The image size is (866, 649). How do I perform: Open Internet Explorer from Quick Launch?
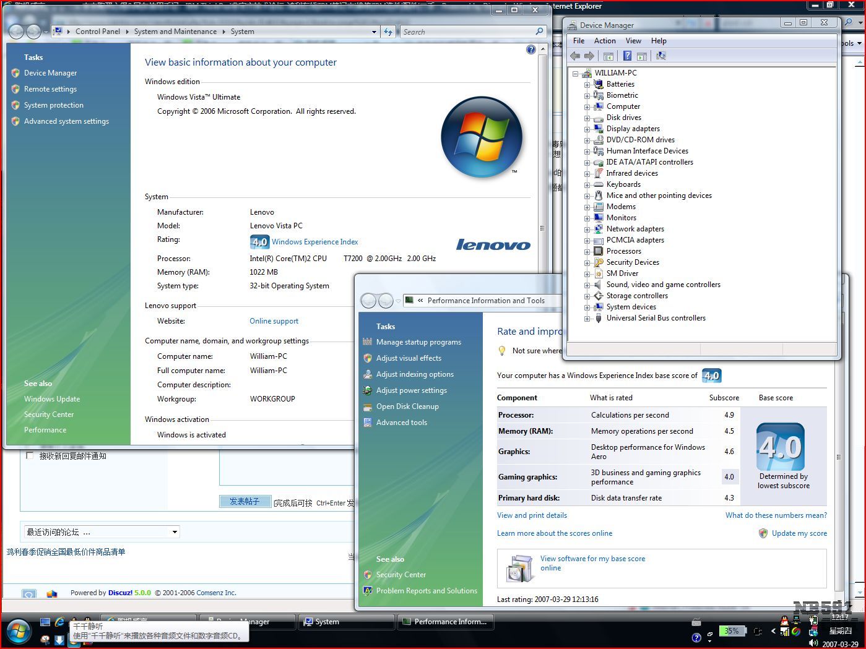tap(60, 622)
